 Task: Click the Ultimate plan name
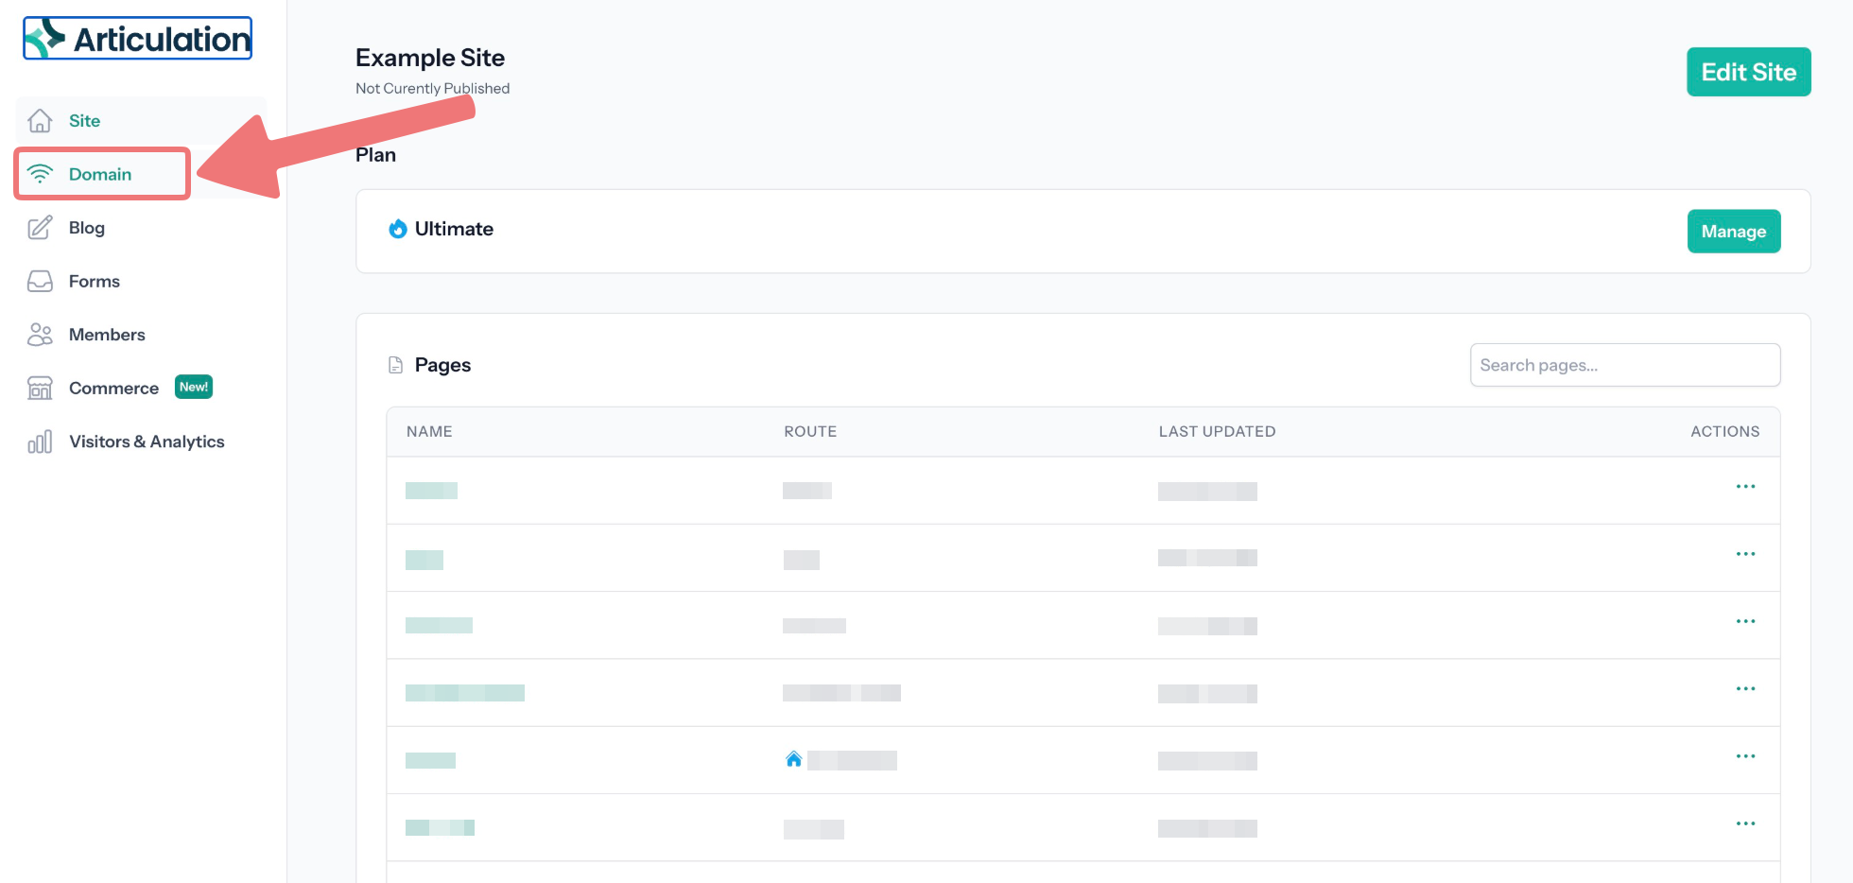click(454, 229)
